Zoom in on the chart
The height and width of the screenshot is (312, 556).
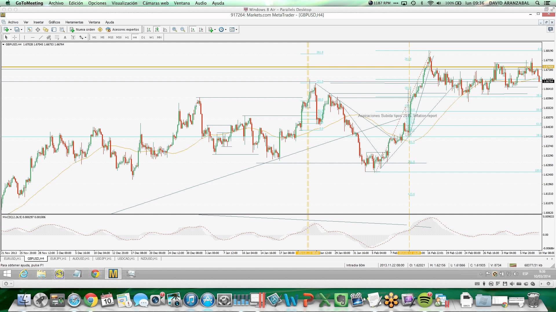pyautogui.click(x=175, y=29)
